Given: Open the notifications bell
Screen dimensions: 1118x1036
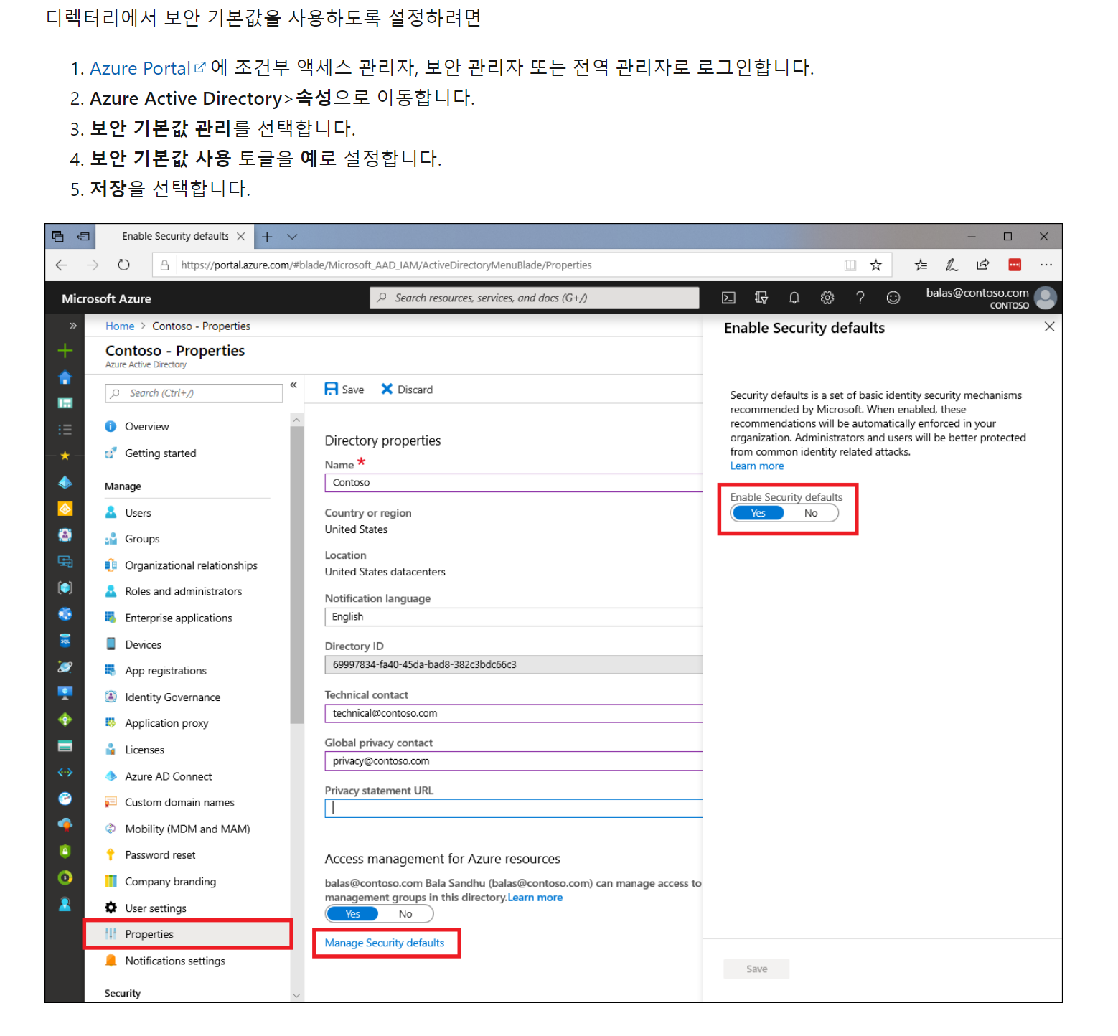Looking at the screenshot, I should pyautogui.click(x=794, y=298).
